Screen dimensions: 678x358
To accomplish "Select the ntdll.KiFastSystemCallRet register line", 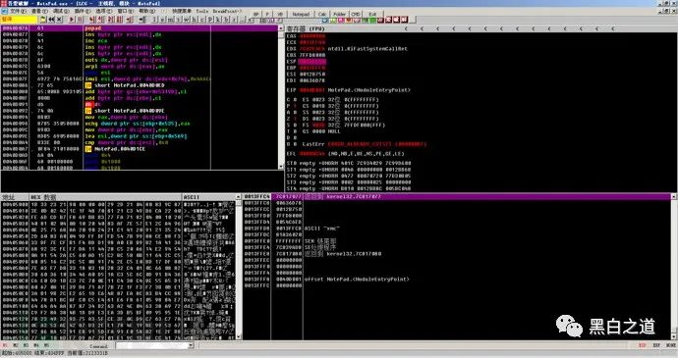I will tap(347, 49).
